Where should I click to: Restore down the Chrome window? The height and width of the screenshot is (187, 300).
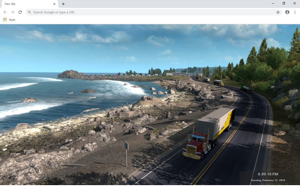tap(284, 3)
